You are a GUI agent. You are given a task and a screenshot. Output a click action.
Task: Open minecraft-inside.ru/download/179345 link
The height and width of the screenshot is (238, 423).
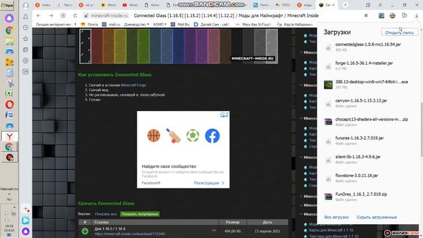130,234
